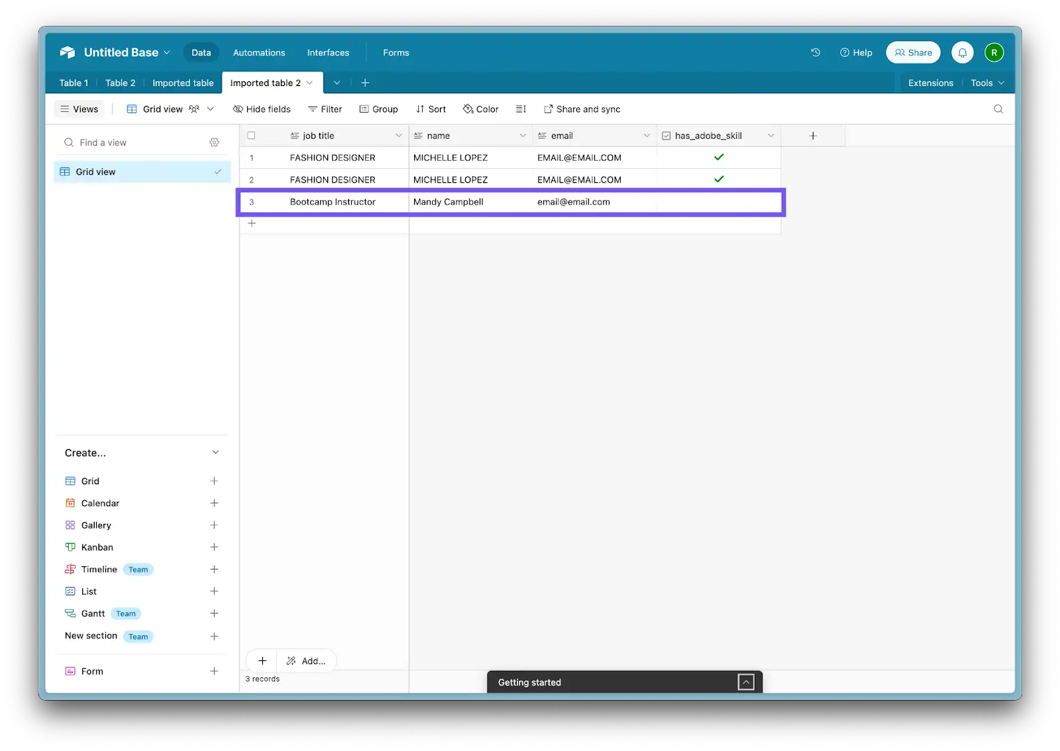This screenshot has width=1060, height=751.
Task: Switch to Imported table tab
Action: (183, 83)
